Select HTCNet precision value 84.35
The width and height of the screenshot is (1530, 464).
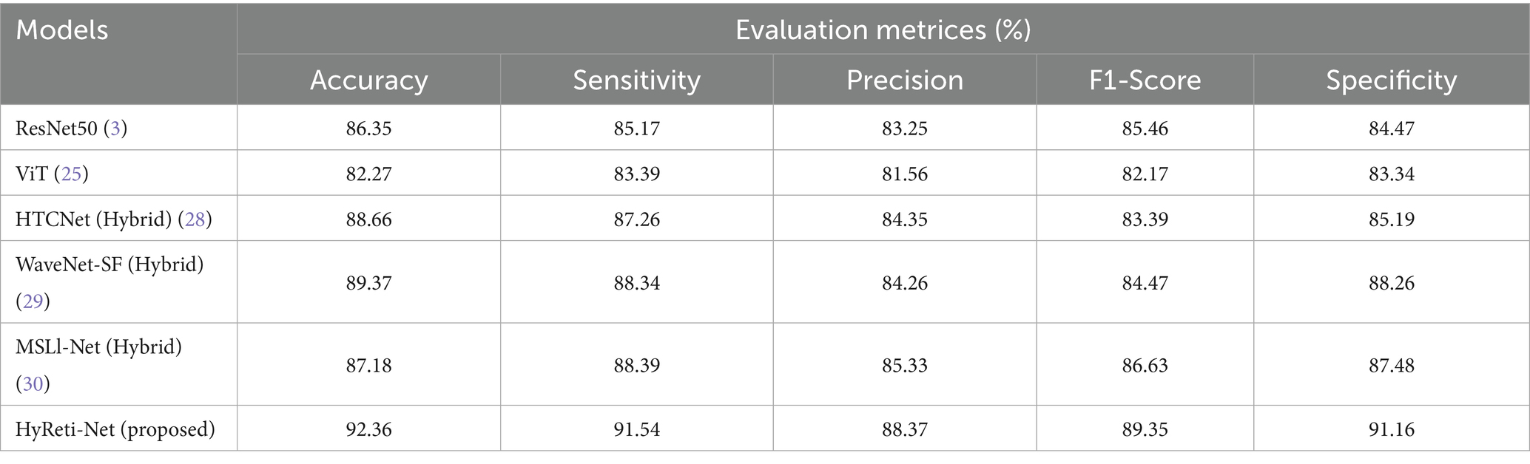904,219
